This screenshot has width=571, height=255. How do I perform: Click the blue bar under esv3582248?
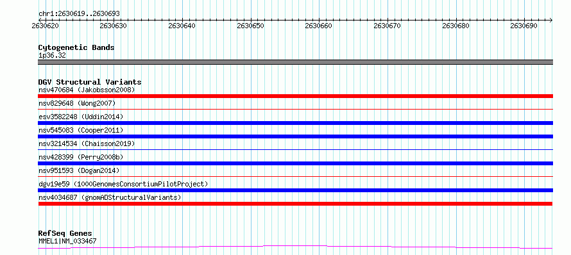pos(295,123)
